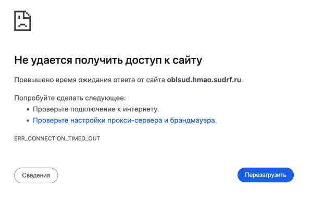Select the domain oblsud.hmao.sudrf.ru text
Screen dimensions: 323x203
pyautogui.click(x=204, y=80)
